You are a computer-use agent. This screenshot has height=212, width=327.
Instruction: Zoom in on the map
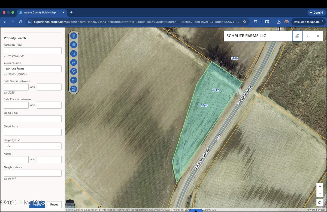(320, 187)
